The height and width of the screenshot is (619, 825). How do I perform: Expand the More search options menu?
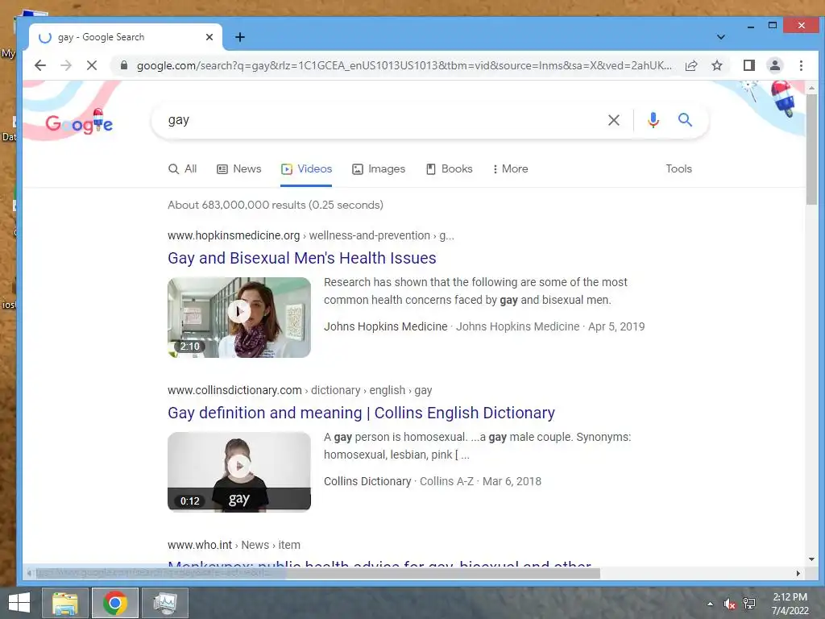pyautogui.click(x=510, y=169)
